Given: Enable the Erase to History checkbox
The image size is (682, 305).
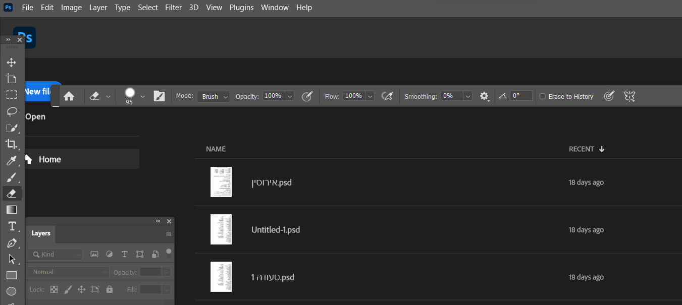Looking at the screenshot, I should point(543,96).
